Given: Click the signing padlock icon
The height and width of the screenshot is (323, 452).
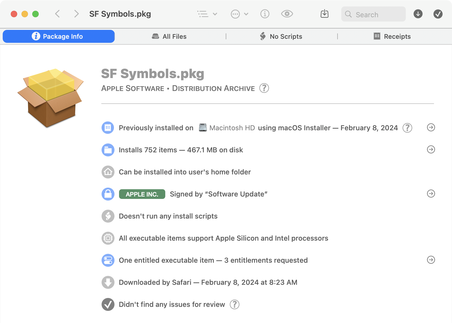Looking at the screenshot, I should click(x=108, y=194).
